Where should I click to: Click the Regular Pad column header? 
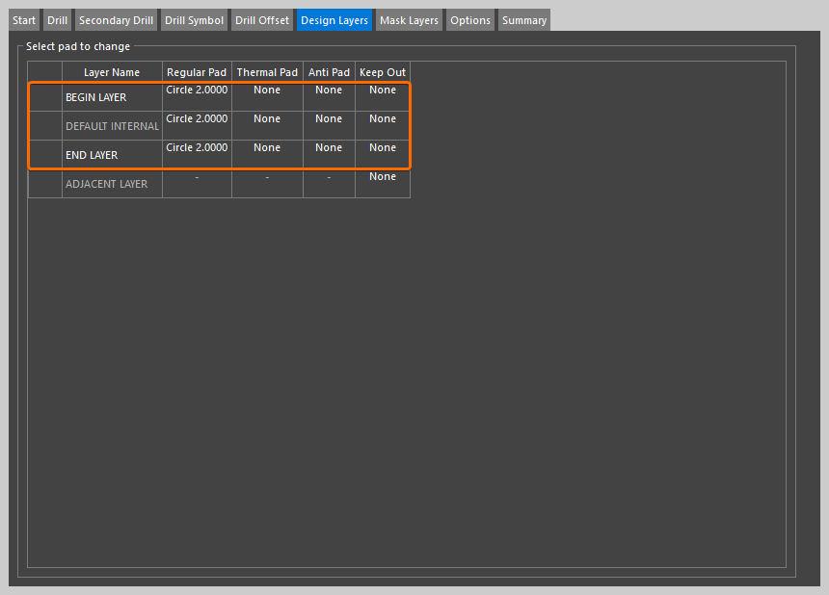[197, 72]
